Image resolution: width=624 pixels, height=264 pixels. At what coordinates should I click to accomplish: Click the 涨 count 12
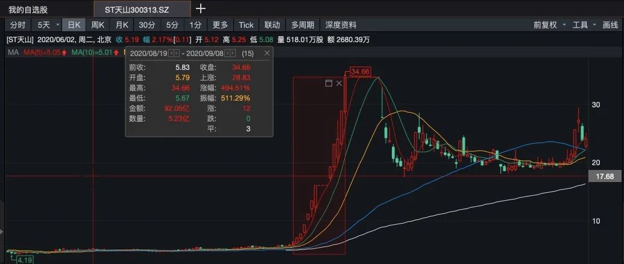[x=247, y=108]
